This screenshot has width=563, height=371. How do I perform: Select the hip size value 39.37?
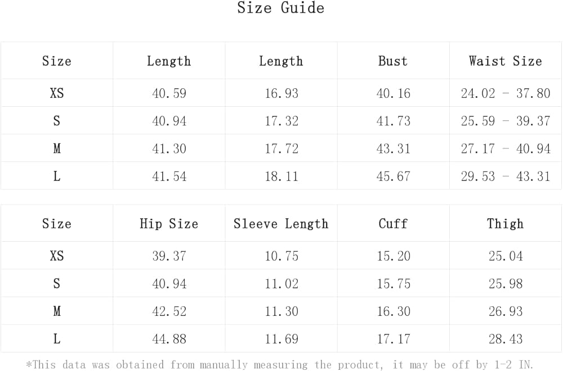(x=169, y=256)
